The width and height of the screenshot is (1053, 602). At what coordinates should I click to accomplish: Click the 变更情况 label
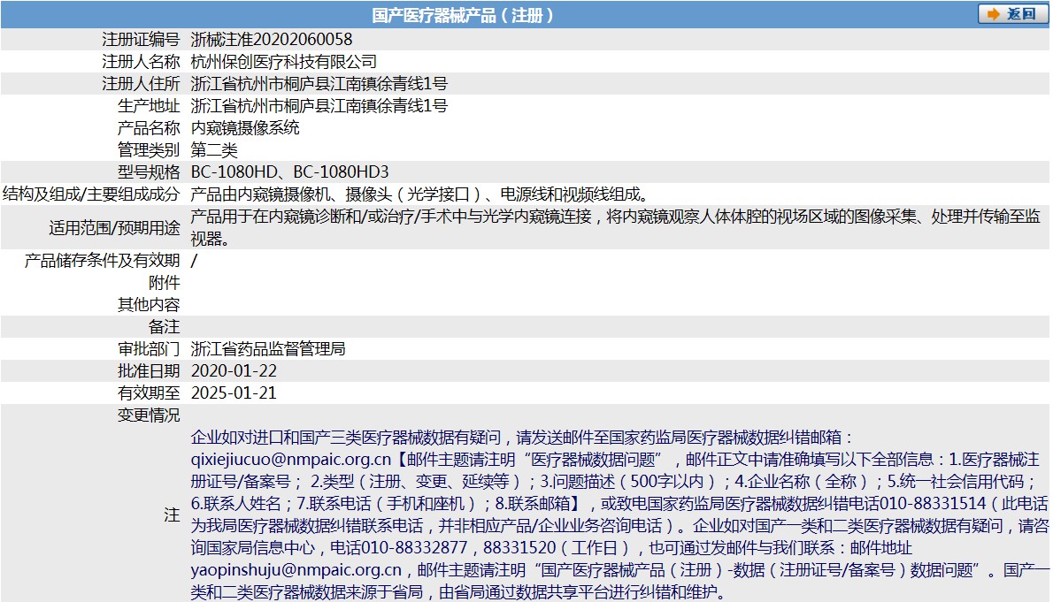[149, 416]
